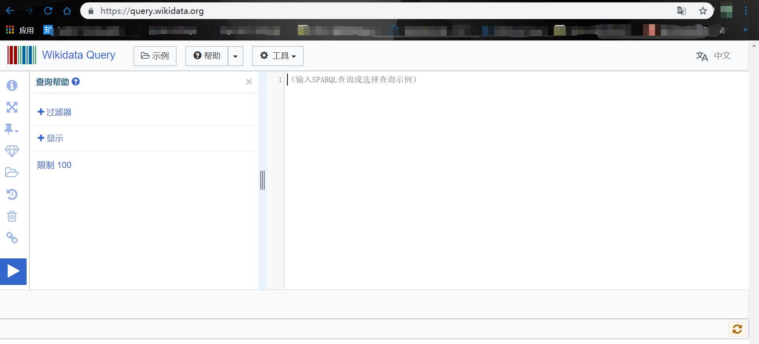The image size is (759, 344).
Task: Open saved queries via folder icon
Action: pyautogui.click(x=12, y=172)
